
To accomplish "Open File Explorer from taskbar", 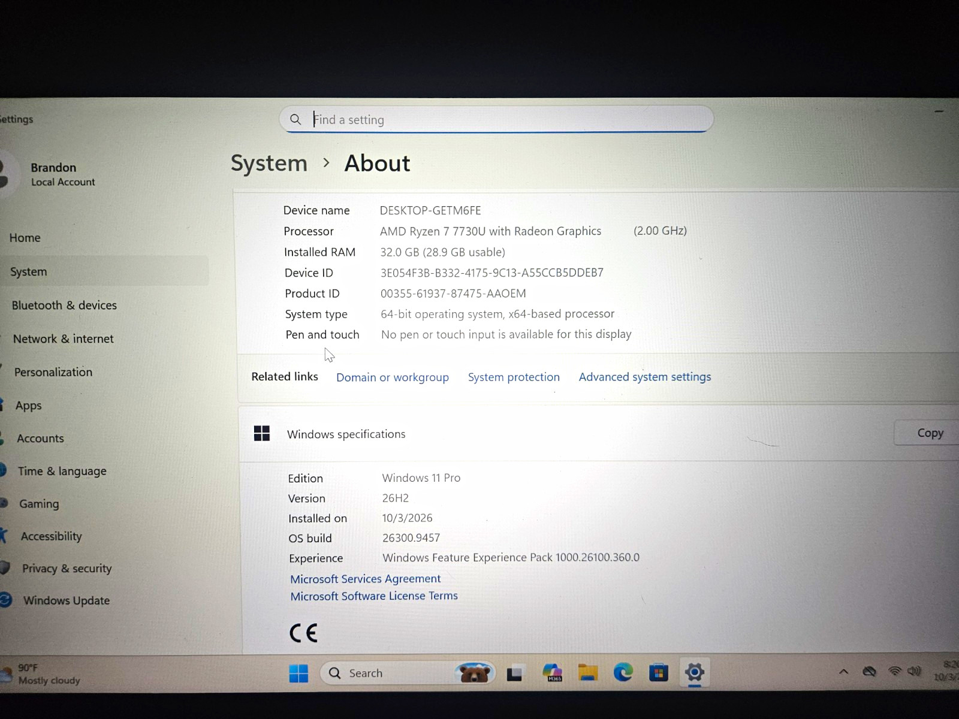I will pyautogui.click(x=587, y=673).
